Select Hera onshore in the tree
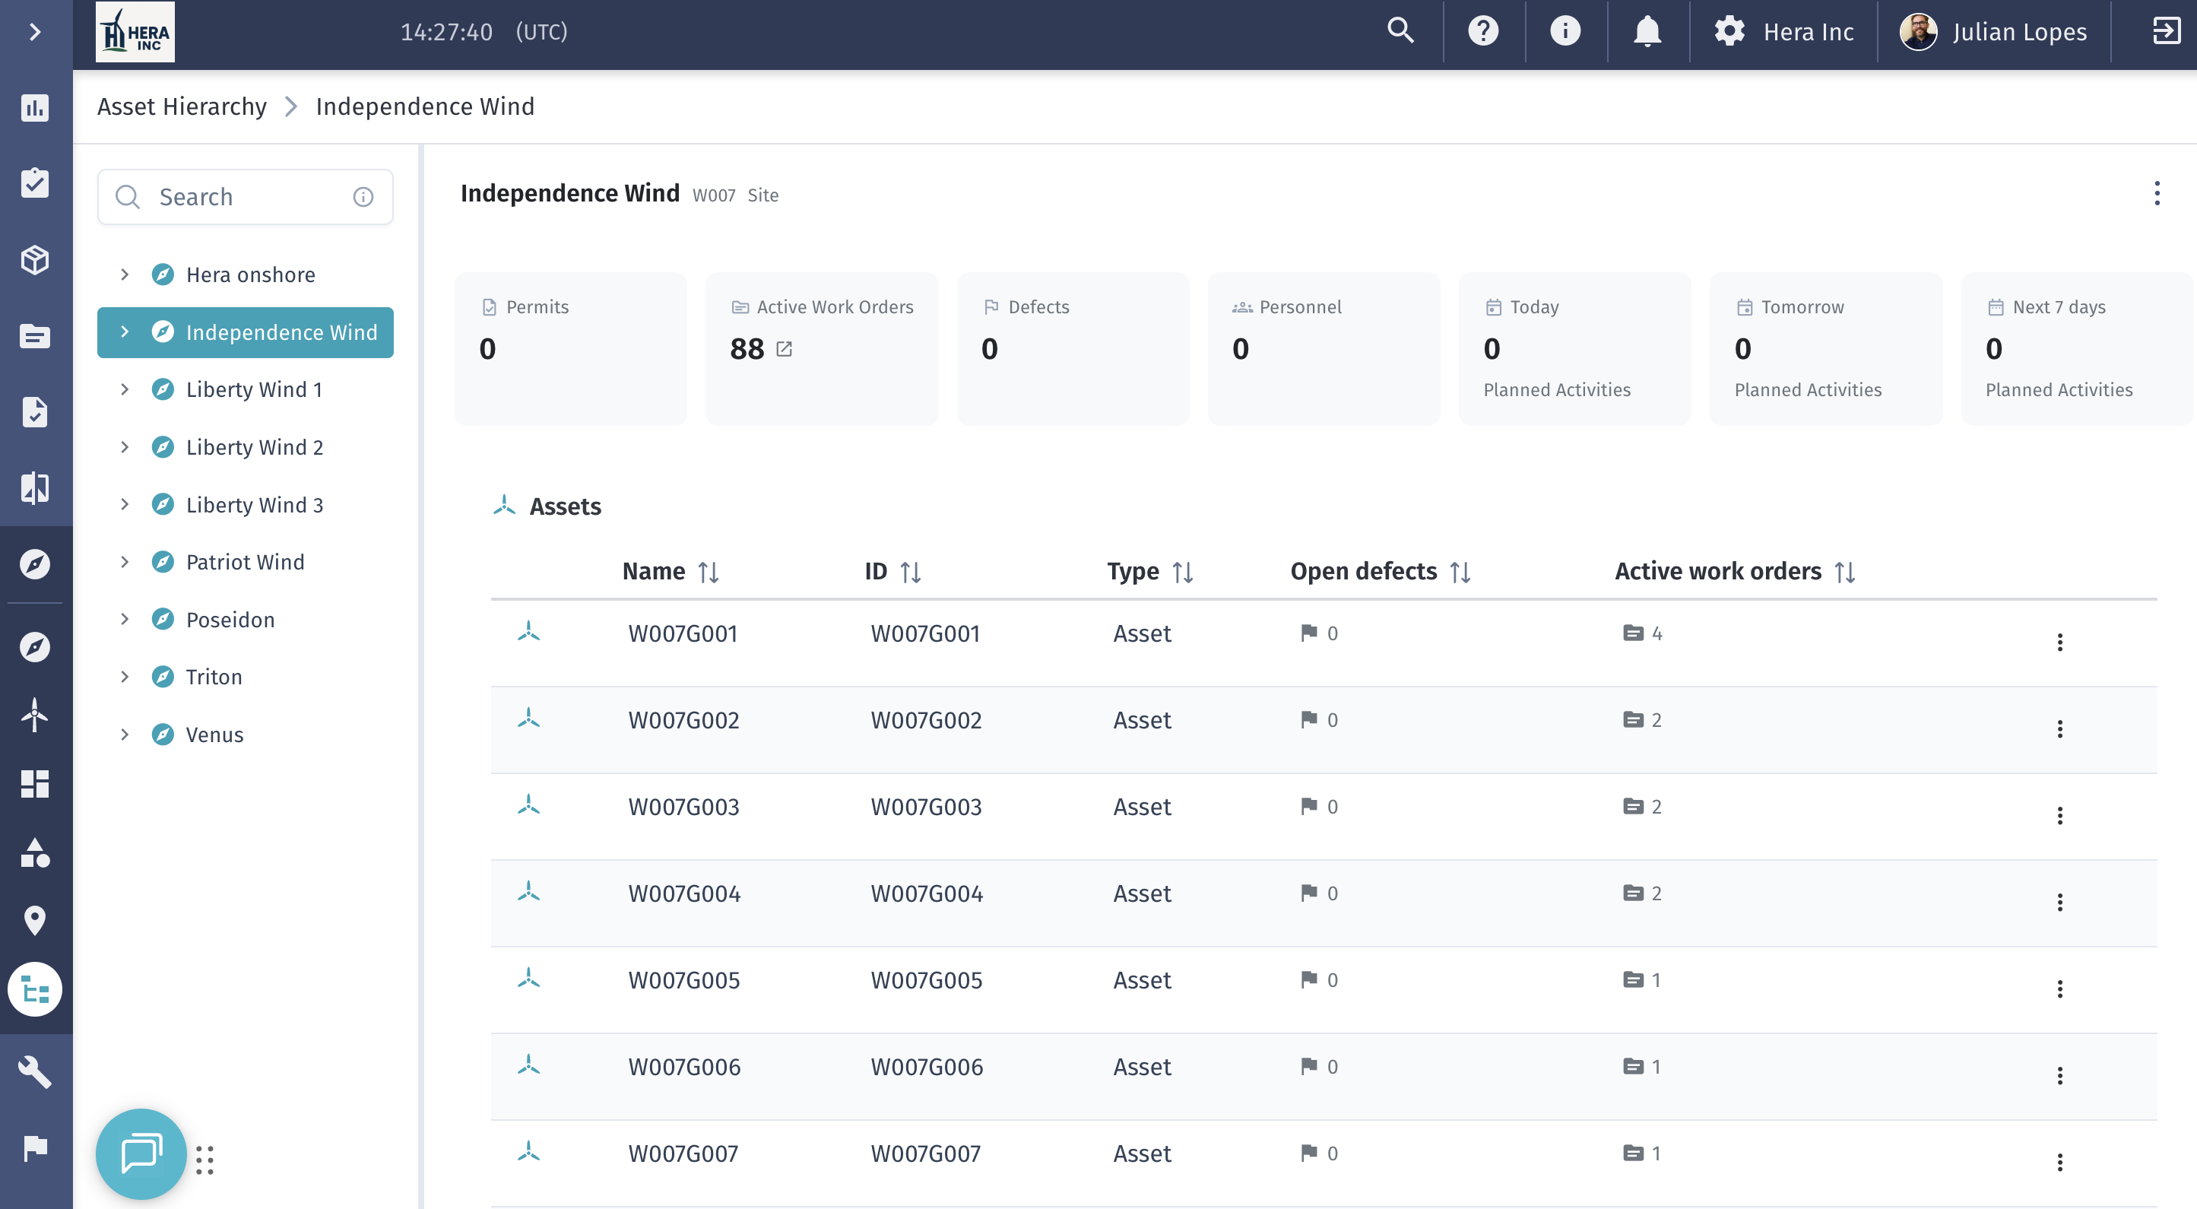Viewport: 2197px width, 1209px height. point(251,274)
